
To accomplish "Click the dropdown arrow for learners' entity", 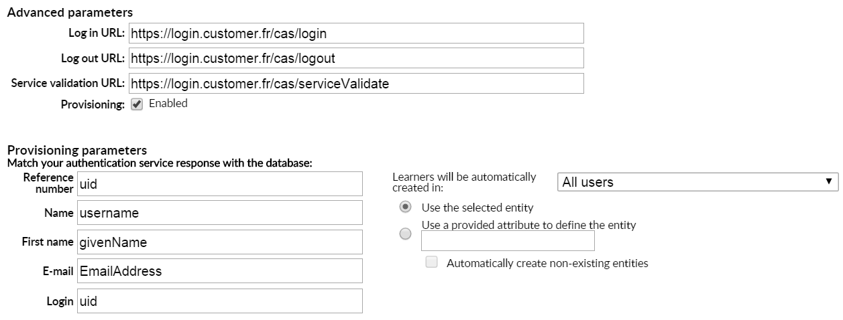I will tap(830, 182).
